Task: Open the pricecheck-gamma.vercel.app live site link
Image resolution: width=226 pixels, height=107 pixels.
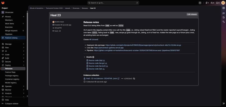Action: [109, 48]
